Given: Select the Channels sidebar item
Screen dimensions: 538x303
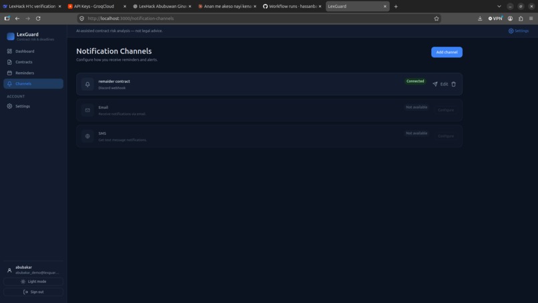Looking at the screenshot, I should tap(33, 83).
